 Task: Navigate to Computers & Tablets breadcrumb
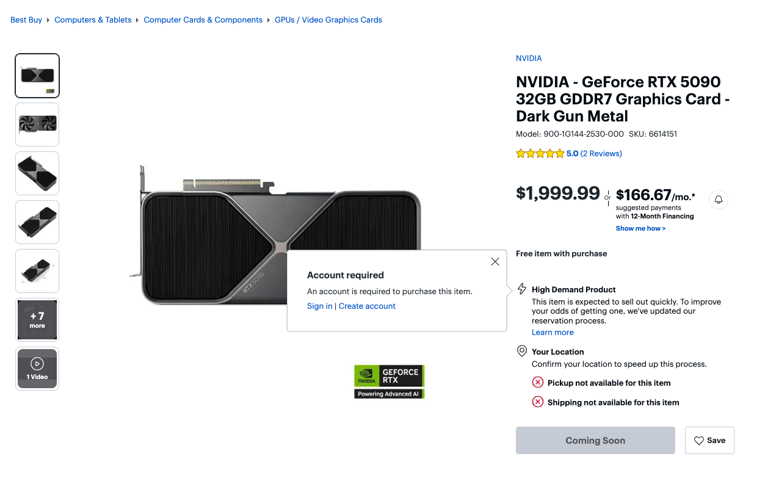click(93, 20)
